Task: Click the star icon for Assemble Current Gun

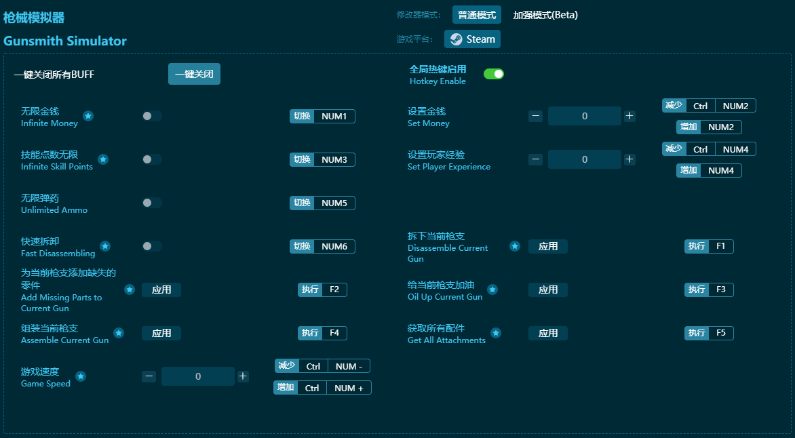Action: tap(119, 333)
